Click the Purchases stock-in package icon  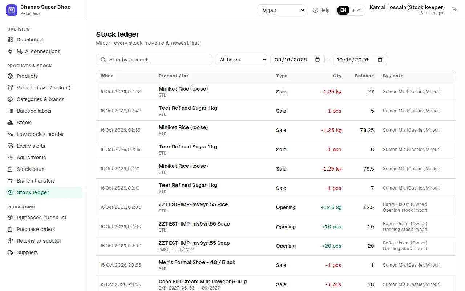(x=10, y=218)
